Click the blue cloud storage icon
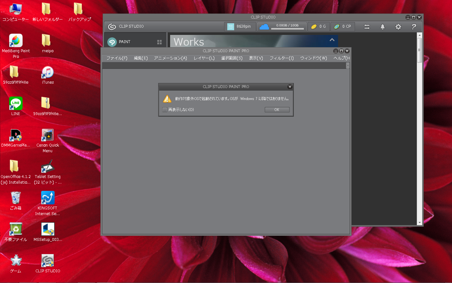This screenshot has width=452, height=283. tap(264, 27)
